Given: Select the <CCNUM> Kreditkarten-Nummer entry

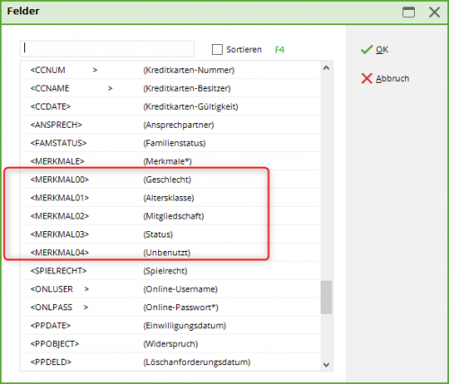Looking at the screenshot, I should pyautogui.click(x=172, y=70).
